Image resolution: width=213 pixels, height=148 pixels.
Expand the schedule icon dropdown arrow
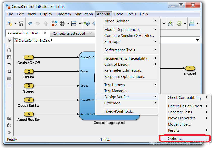(198, 24)
